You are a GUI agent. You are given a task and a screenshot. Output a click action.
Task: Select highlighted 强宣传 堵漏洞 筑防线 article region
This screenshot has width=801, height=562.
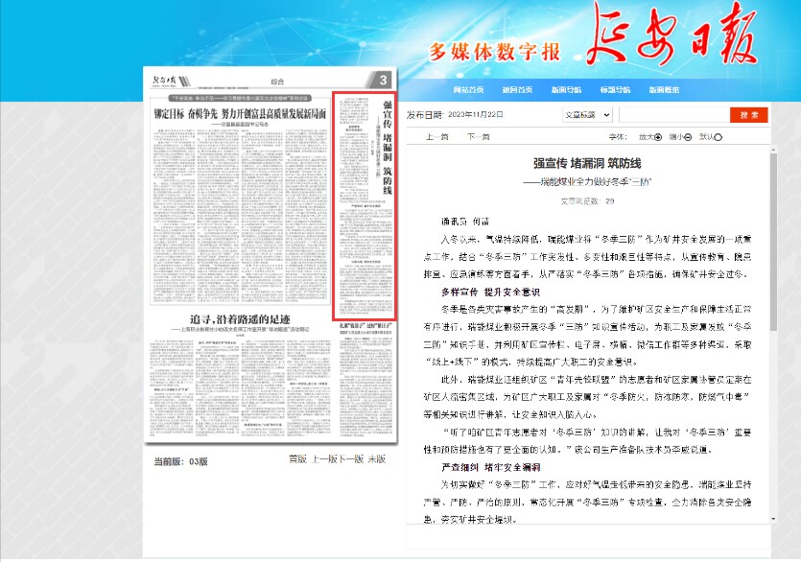[x=365, y=206]
